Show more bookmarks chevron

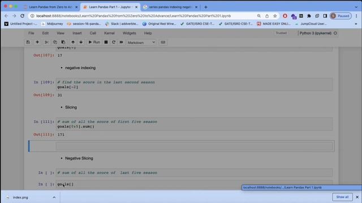click(356, 24)
